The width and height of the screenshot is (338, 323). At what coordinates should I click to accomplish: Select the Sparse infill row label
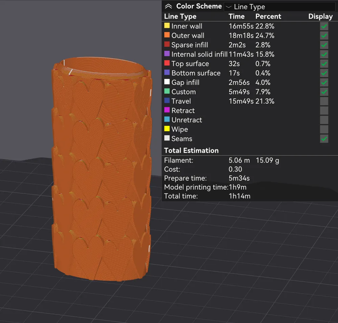pos(190,45)
